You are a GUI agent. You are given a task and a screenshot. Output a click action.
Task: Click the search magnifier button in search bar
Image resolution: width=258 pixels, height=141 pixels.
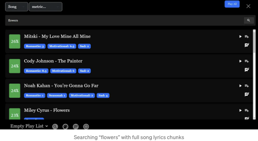pos(249,20)
